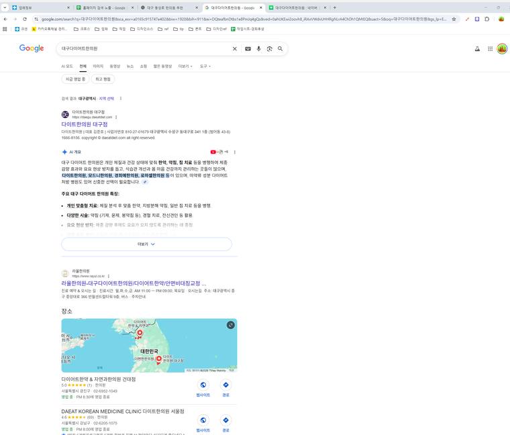This screenshot has height=435, width=510.
Task: Go to Google home via logo
Action: point(32,48)
